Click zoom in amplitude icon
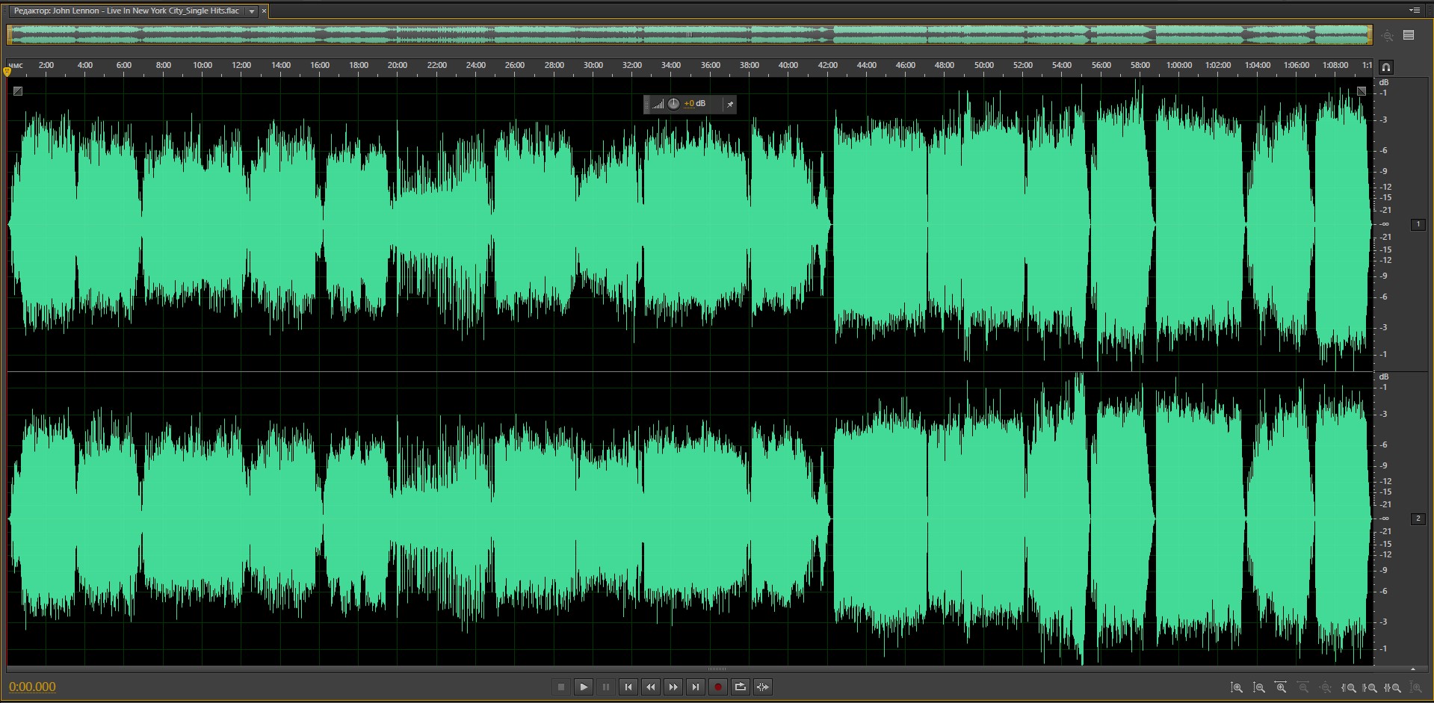This screenshot has height=703, width=1434. tap(1237, 687)
